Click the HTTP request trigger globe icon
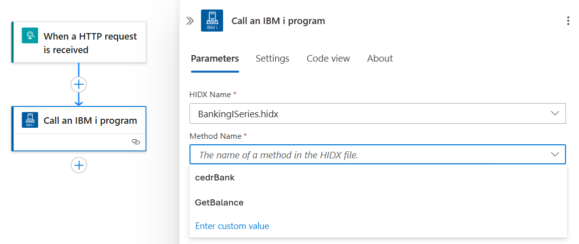This screenshot has height=244, width=579. pyautogui.click(x=30, y=36)
